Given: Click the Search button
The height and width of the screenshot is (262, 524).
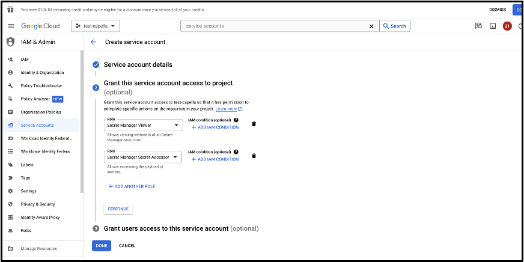Looking at the screenshot, I should point(395,26).
